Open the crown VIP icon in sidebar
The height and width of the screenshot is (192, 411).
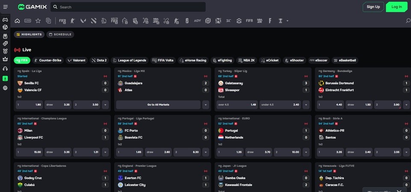(x=5, y=59)
